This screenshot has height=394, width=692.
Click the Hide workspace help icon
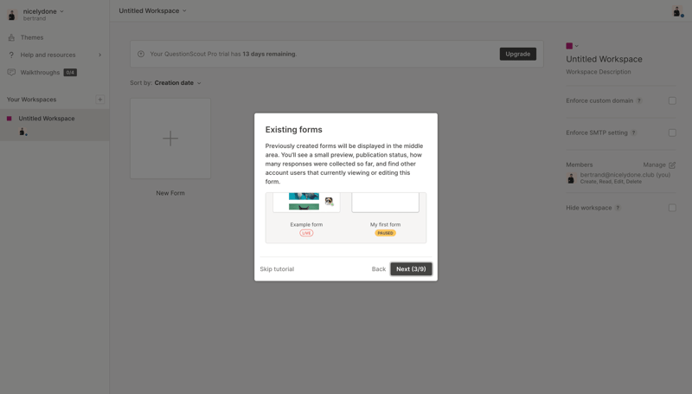(618, 208)
